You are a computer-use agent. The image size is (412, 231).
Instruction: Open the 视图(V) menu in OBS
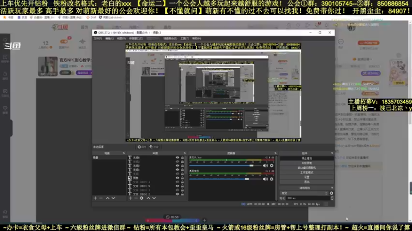pos(121,38)
